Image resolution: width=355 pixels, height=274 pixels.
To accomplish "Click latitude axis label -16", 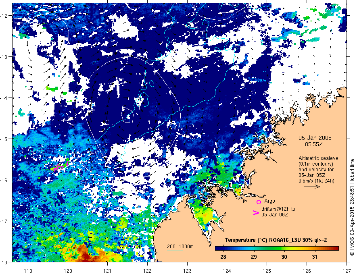I will [x=4, y=180].
